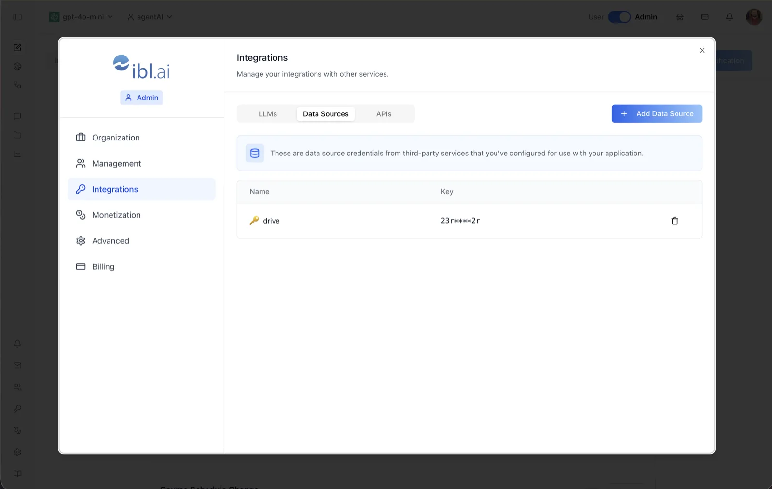Open the workflow nodes icon in left rail

pyautogui.click(x=17, y=85)
